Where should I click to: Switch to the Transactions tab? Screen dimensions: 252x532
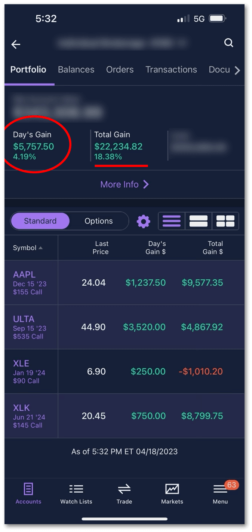pos(171,70)
